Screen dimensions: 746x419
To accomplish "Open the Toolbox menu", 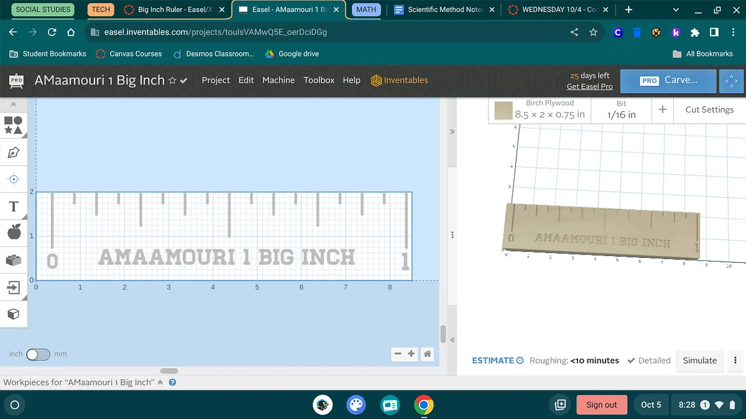I will coord(319,80).
